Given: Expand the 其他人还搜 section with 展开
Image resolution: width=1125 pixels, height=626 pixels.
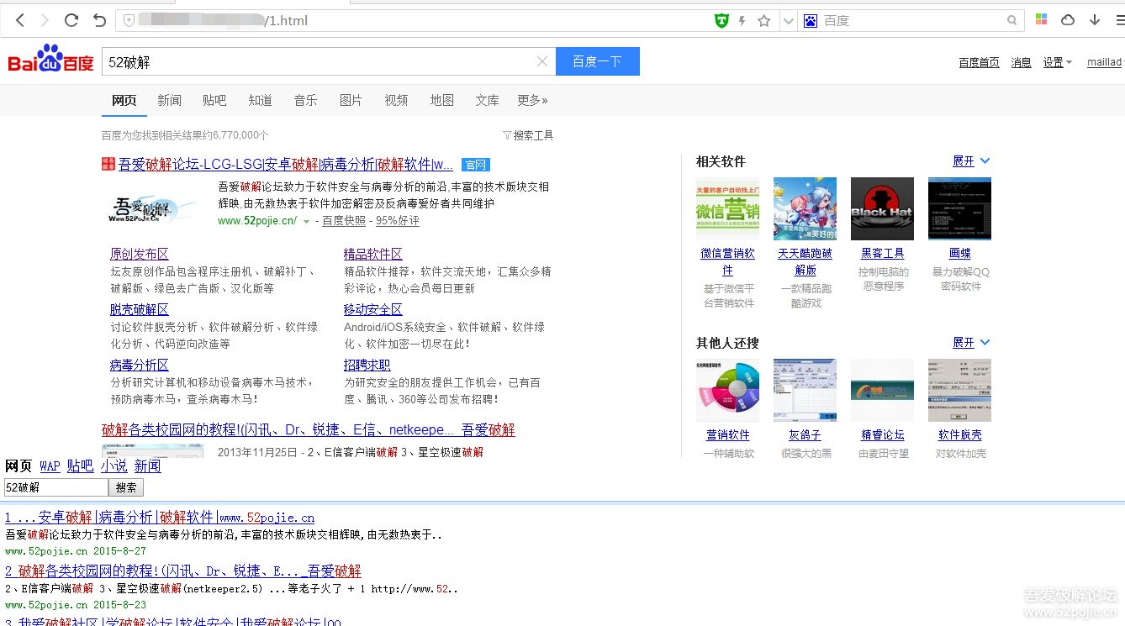Looking at the screenshot, I should click(971, 343).
